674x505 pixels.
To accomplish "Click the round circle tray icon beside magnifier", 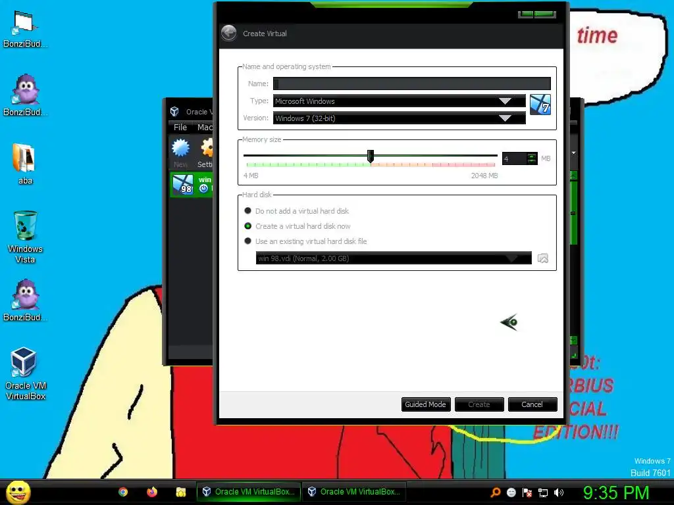I will coord(511,493).
